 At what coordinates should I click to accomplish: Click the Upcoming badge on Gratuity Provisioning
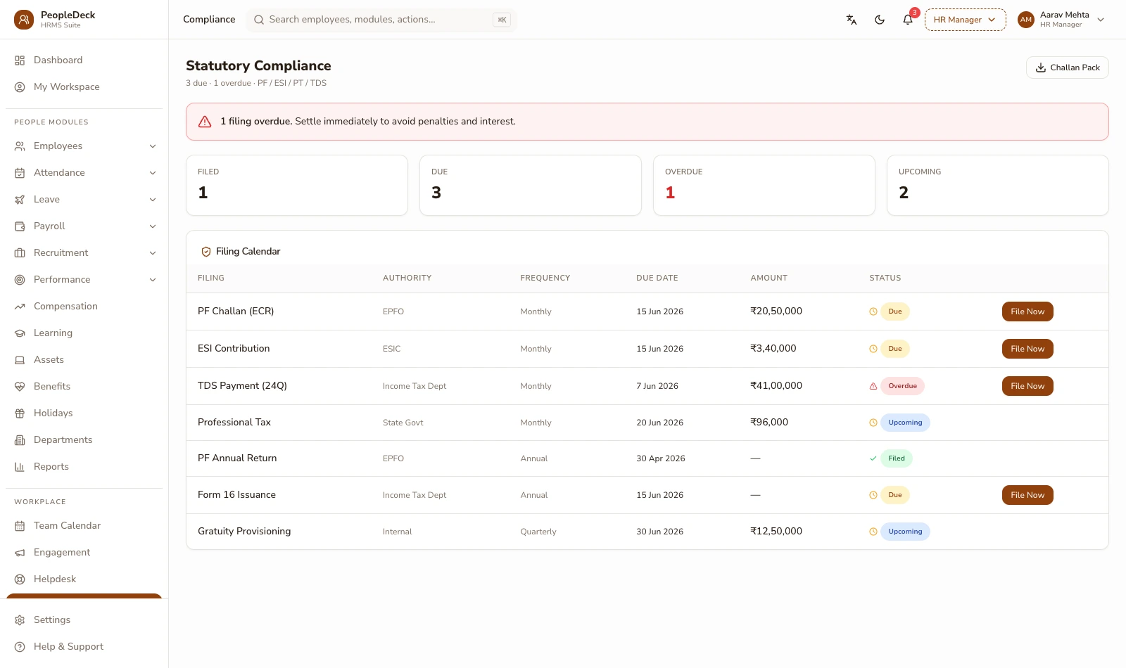[905, 532]
